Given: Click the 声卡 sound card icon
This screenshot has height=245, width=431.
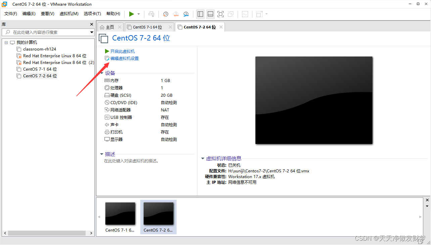Looking at the screenshot, I should click(x=107, y=125).
